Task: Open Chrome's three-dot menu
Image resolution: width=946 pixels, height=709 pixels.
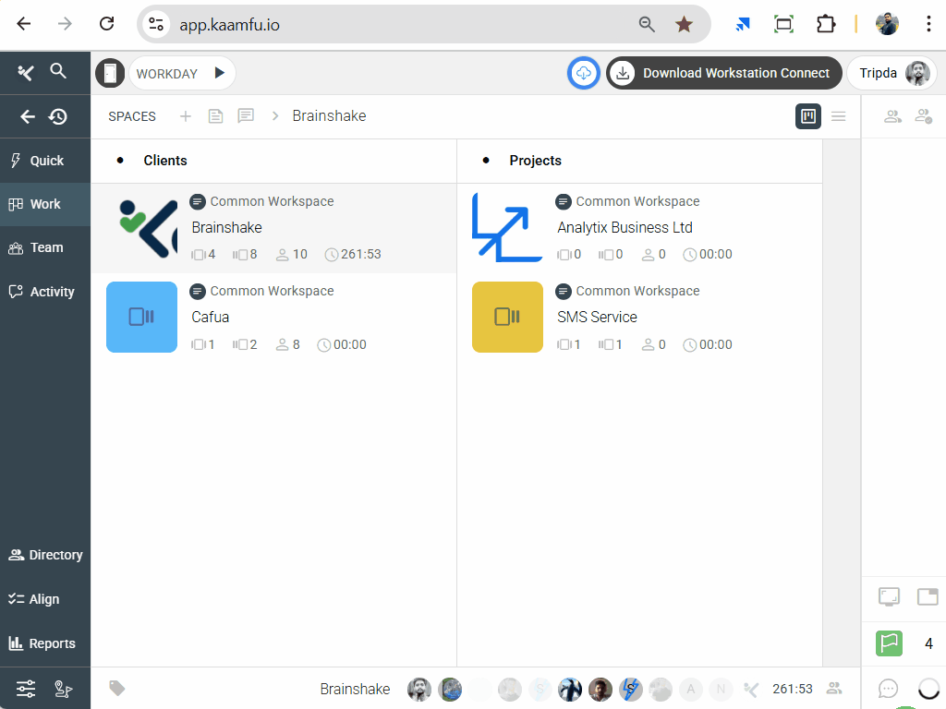Action: click(x=928, y=24)
